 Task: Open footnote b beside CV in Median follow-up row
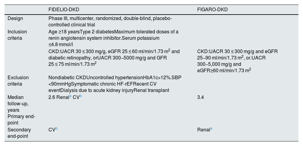[x=81, y=96]
